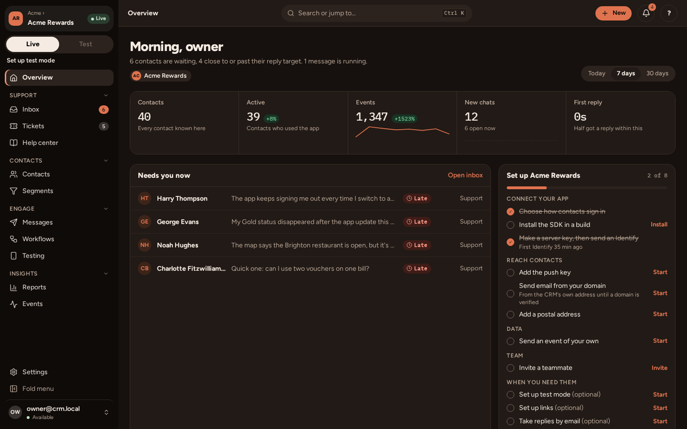Screen dimensions: 687x429
Task: Click the Settings gear icon
Action: point(14,372)
